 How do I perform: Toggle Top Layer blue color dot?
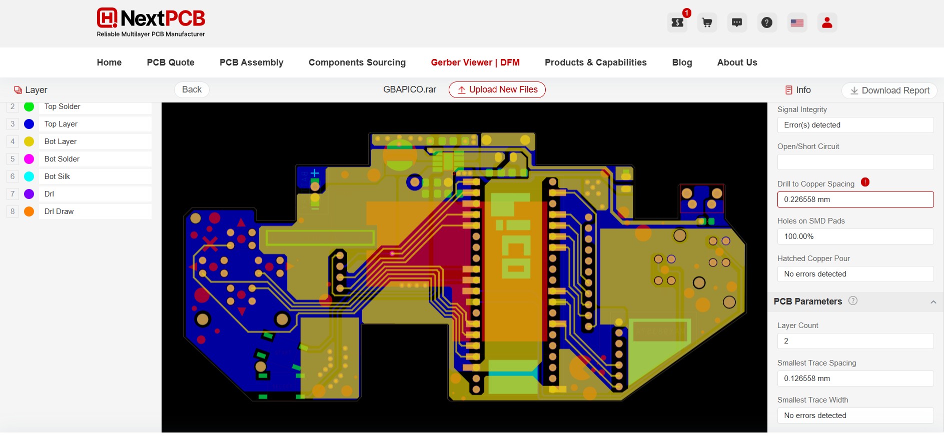coord(29,124)
